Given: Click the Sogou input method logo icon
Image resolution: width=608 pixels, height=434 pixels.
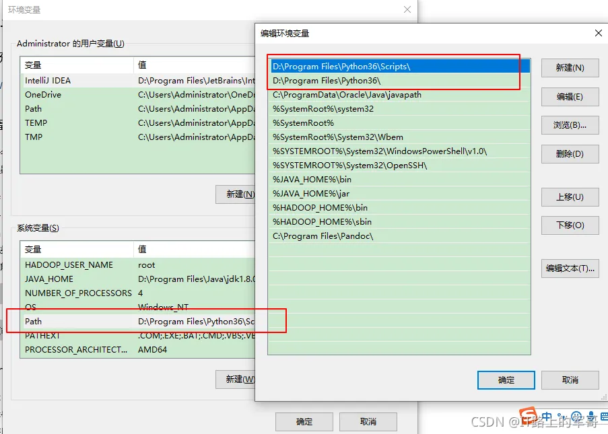Looking at the screenshot, I should (x=528, y=415).
